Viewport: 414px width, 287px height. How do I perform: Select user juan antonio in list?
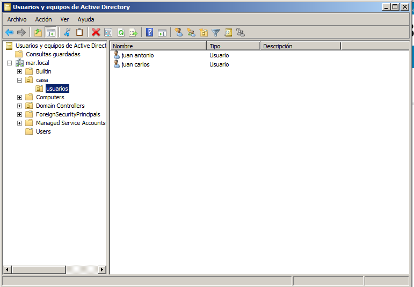pyautogui.click(x=137, y=55)
